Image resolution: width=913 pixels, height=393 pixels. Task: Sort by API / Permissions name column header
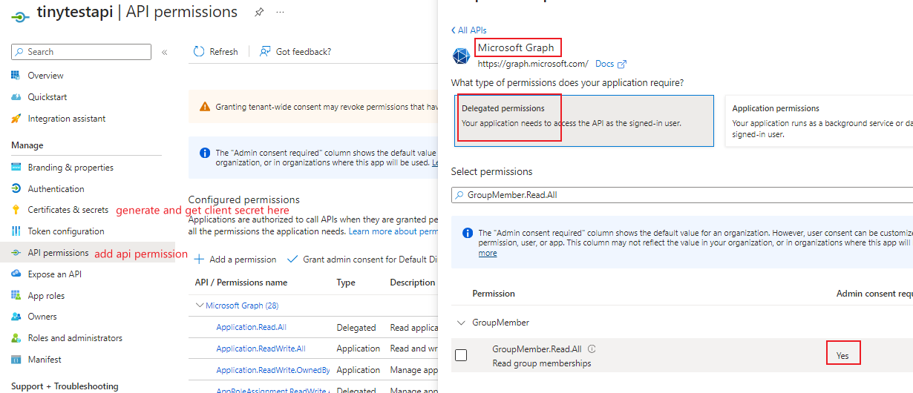coord(241,283)
